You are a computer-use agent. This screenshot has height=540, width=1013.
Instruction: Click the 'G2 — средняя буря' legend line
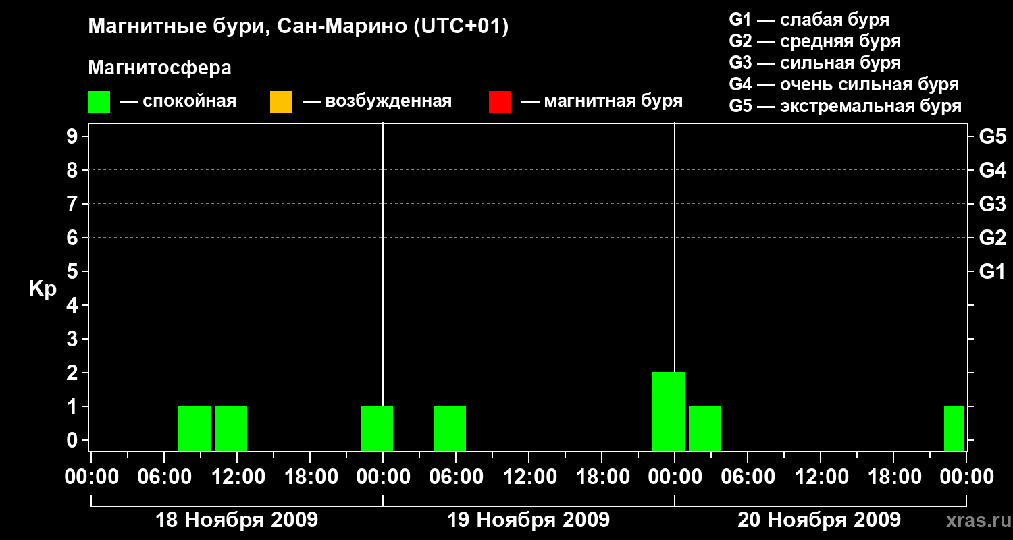(x=814, y=41)
